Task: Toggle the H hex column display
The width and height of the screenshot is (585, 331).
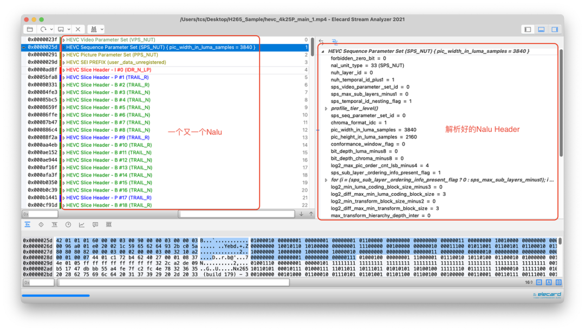Action: coord(538,282)
